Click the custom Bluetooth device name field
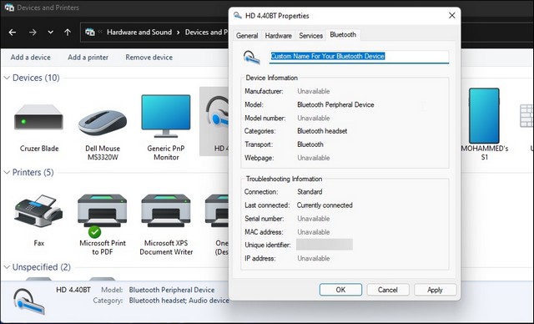 point(359,57)
